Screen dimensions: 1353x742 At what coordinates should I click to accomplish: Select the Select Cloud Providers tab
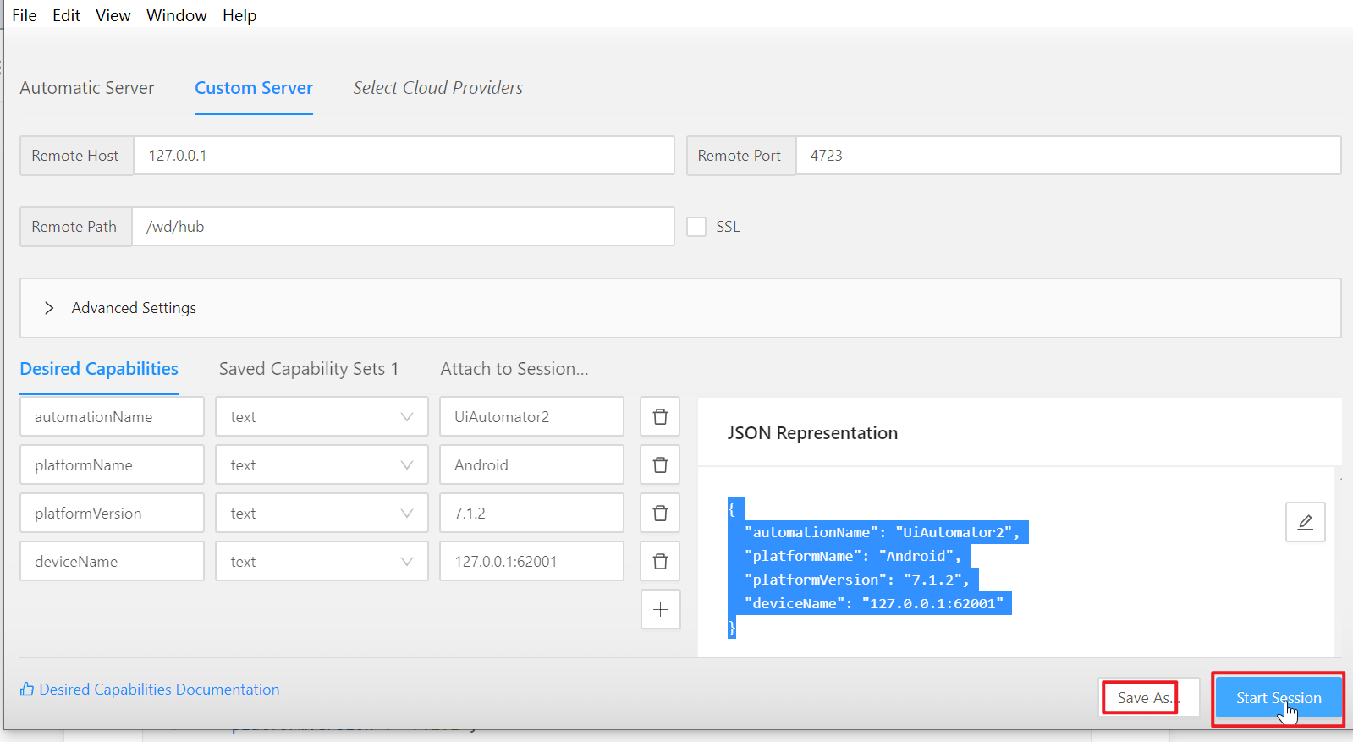(437, 88)
